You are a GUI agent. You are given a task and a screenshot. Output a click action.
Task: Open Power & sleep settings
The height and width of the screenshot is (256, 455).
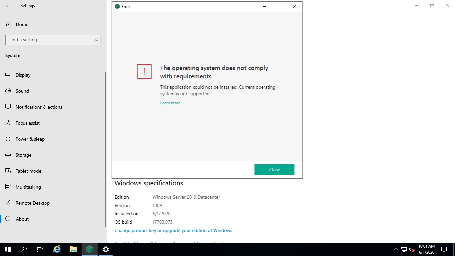(x=53, y=139)
